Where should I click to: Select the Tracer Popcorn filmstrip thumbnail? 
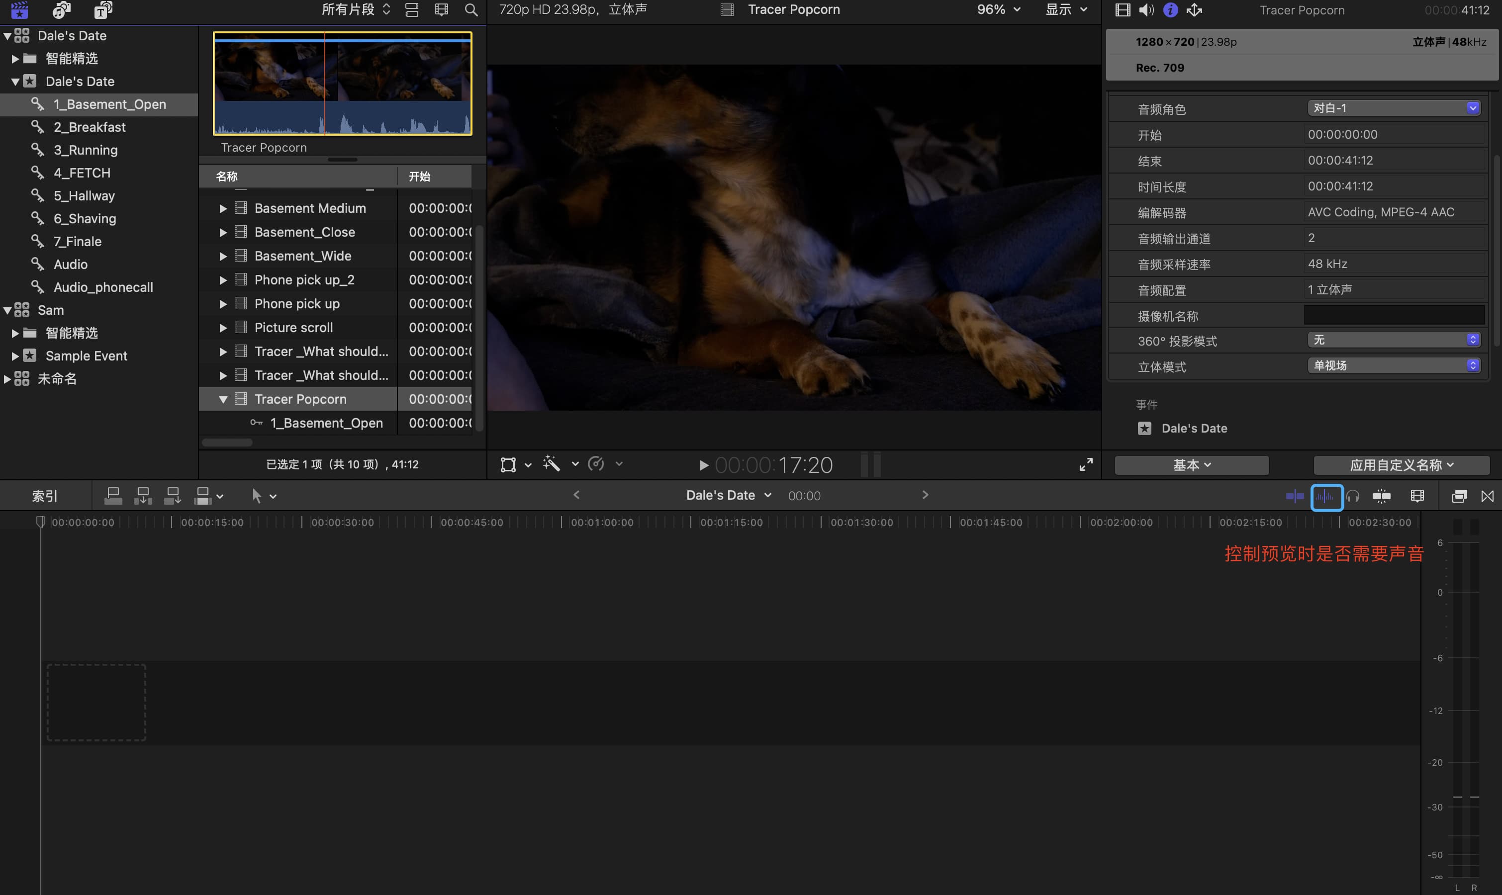coord(343,84)
